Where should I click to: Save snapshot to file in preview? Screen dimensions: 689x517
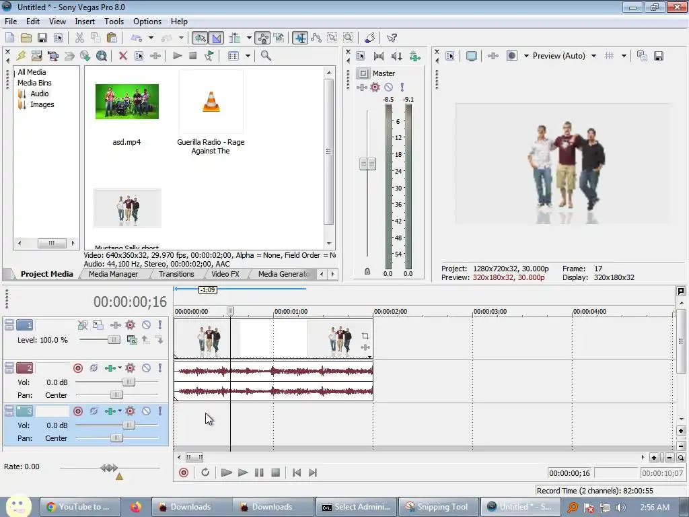658,56
